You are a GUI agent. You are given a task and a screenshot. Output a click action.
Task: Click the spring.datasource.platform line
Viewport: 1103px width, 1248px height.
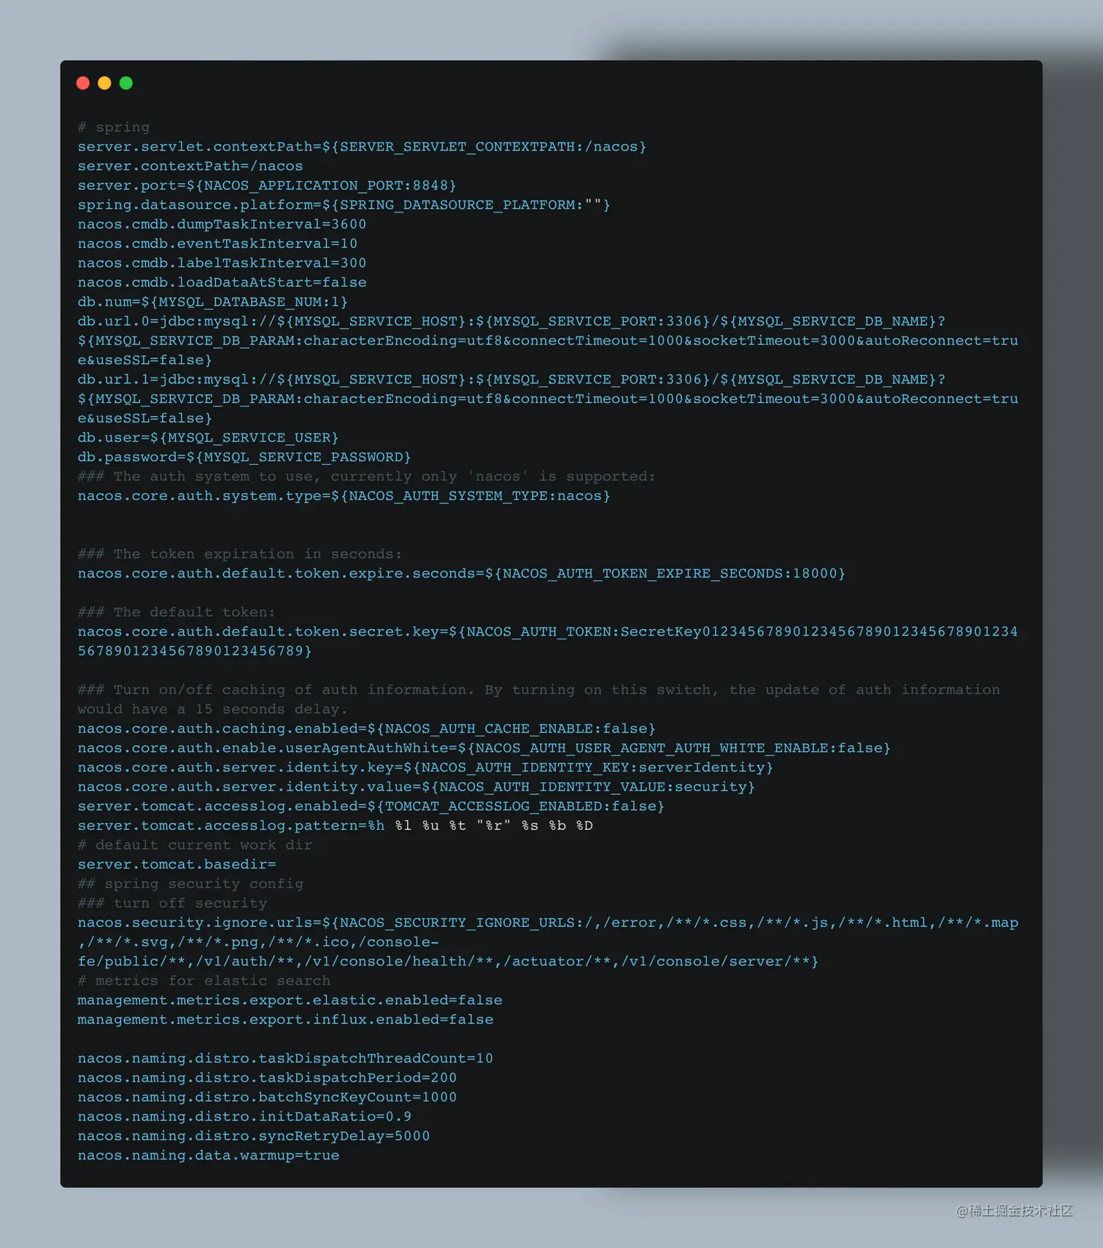(x=344, y=205)
